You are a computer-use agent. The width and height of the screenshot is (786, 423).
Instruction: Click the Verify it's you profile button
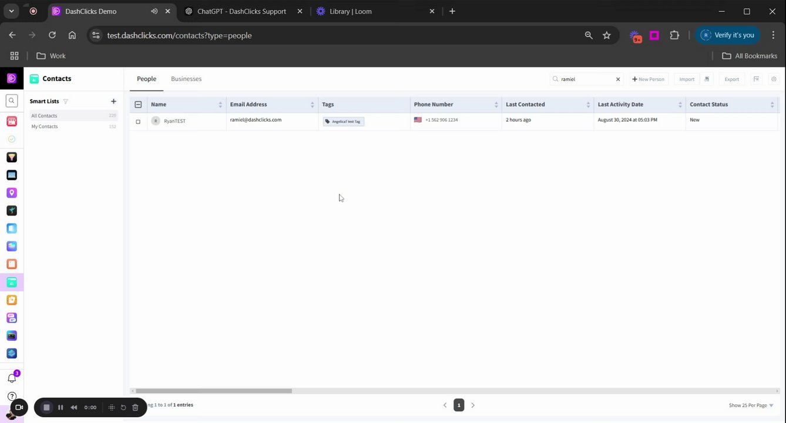728,35
